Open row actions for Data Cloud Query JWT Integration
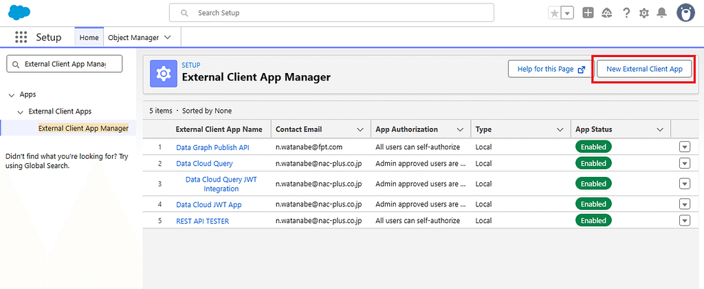This screenshot has width=704, height=289. (x=685, y=184)
